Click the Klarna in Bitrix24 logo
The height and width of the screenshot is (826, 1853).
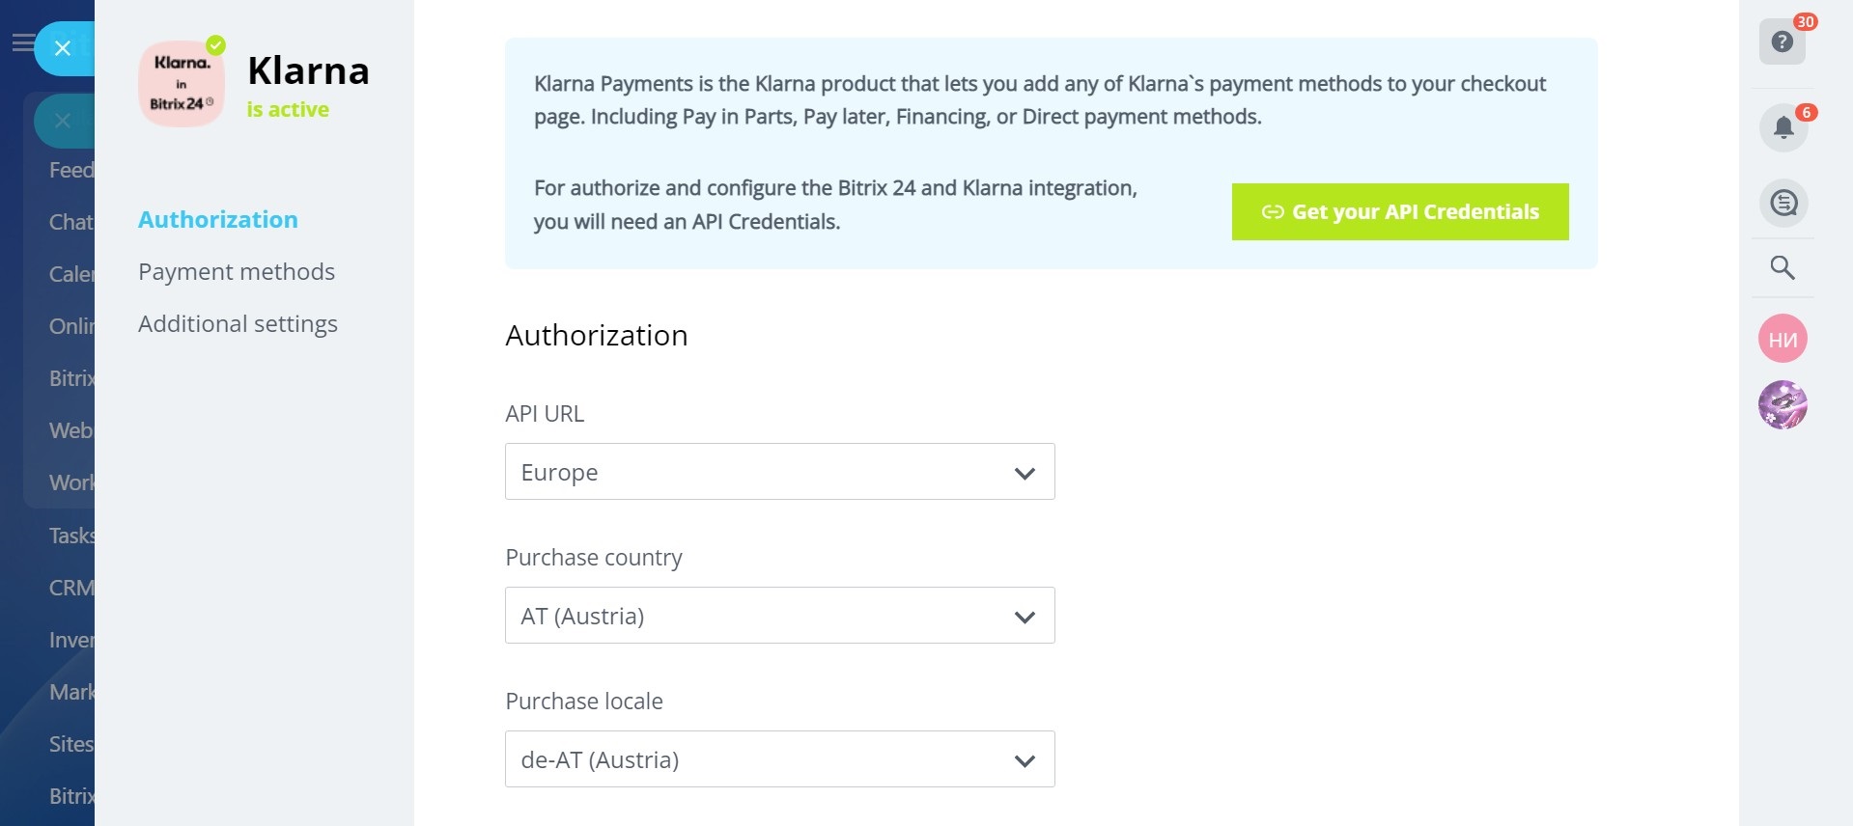coord(182,84)
